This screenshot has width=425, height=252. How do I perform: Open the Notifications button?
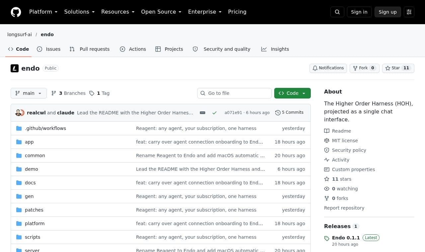click(x=328, y=68)
